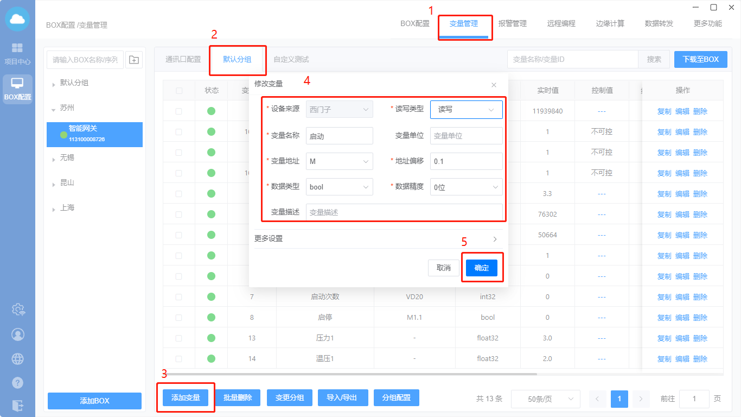This screenshot has height=417, width=741.
Task: Expand the 上海 tree node
Action: coord(54,210)
